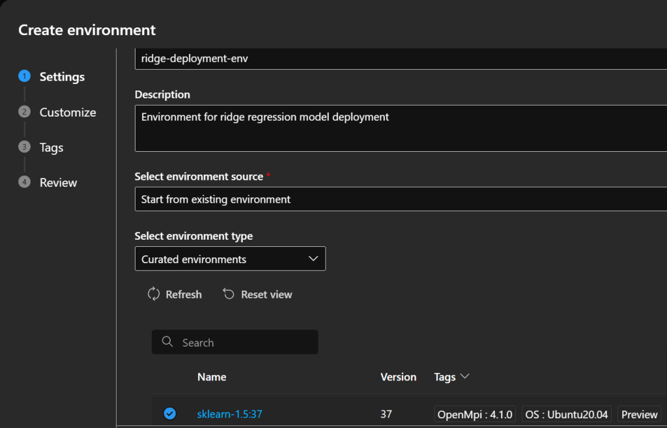Viewport: 667px width, 428px height.
Task: Click the magnifying glass search icon
Action: point(167,342)
